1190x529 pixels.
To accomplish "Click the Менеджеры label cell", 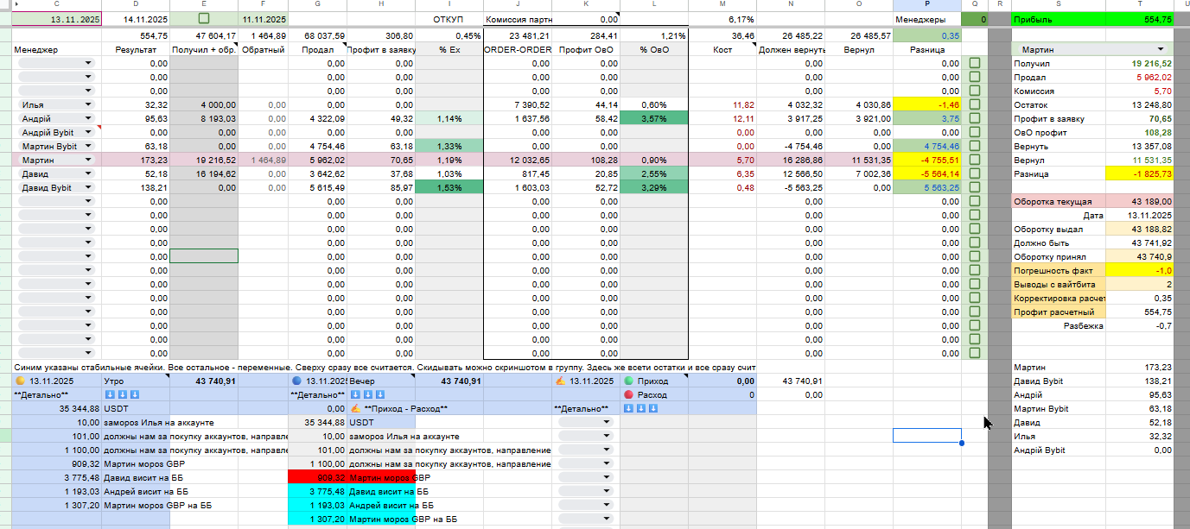I will coord(926,18).
